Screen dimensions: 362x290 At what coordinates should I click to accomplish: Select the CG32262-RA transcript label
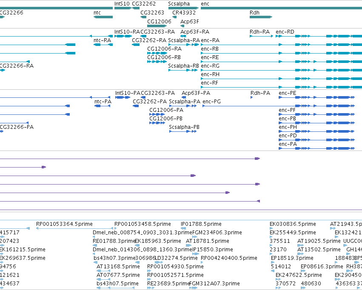[149, 40]
